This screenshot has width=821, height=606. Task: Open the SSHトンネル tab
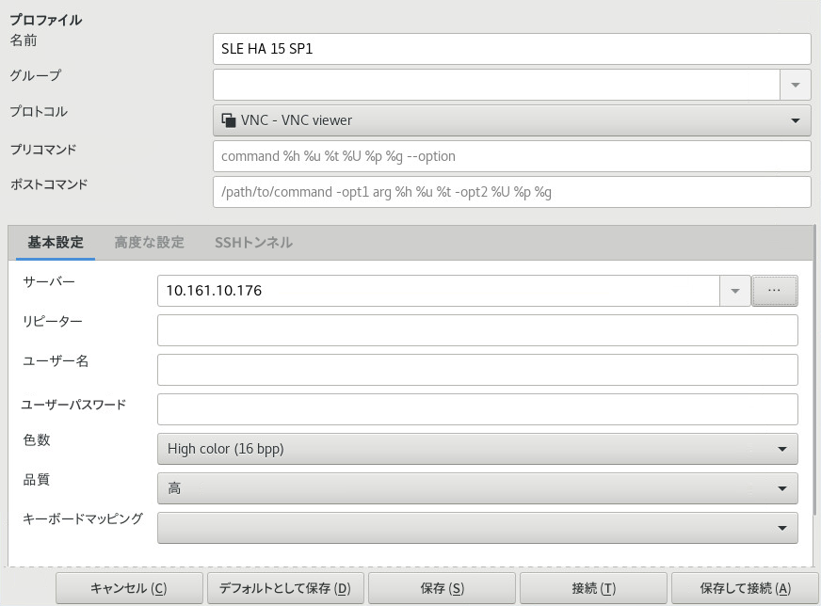[x=253, y=243]
